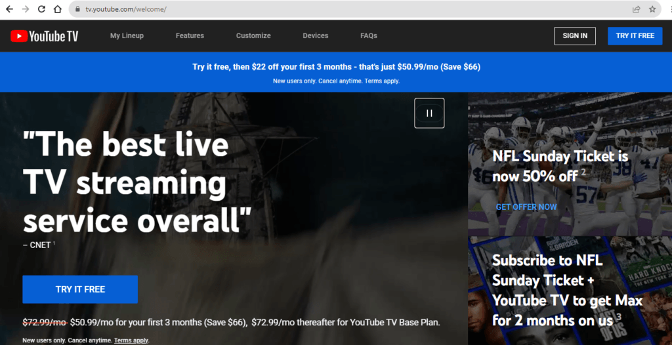This screenshot has height=345, width=672.
Task: Go to the Devices section
Action: [316, 36]
